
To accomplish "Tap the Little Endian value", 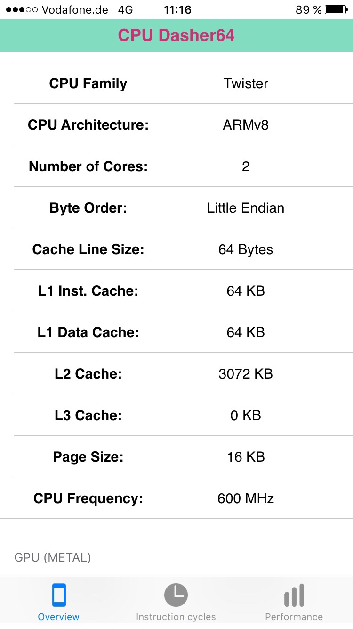I will pos(246,208).
